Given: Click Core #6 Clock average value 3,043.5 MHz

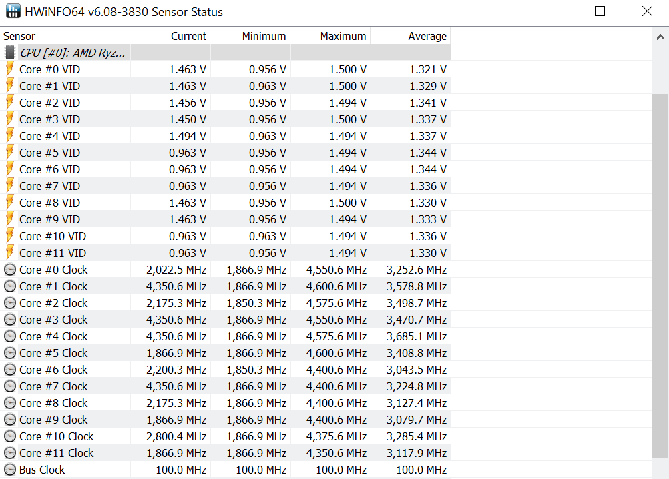Looking at the screenshot, I should point(417,370).
